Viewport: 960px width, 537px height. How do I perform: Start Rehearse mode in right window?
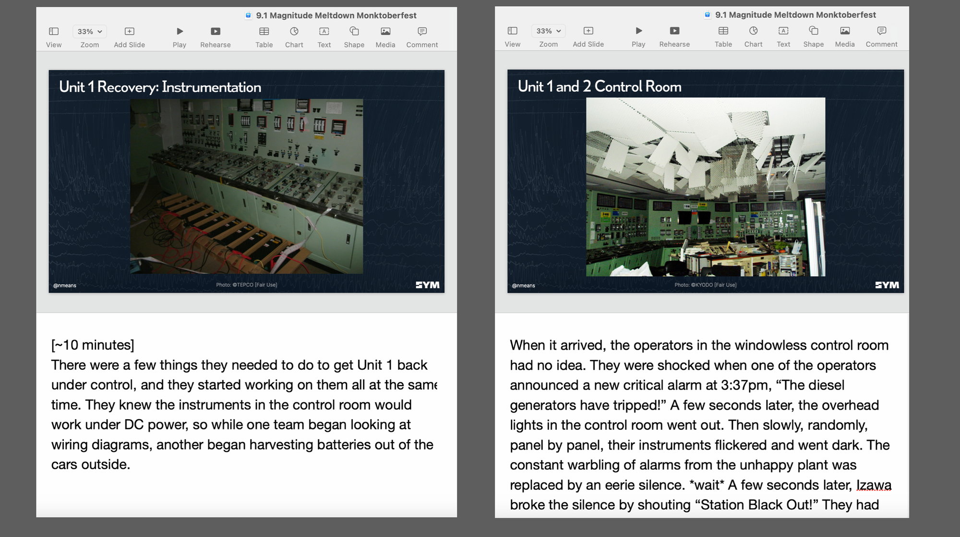(674, 37)
